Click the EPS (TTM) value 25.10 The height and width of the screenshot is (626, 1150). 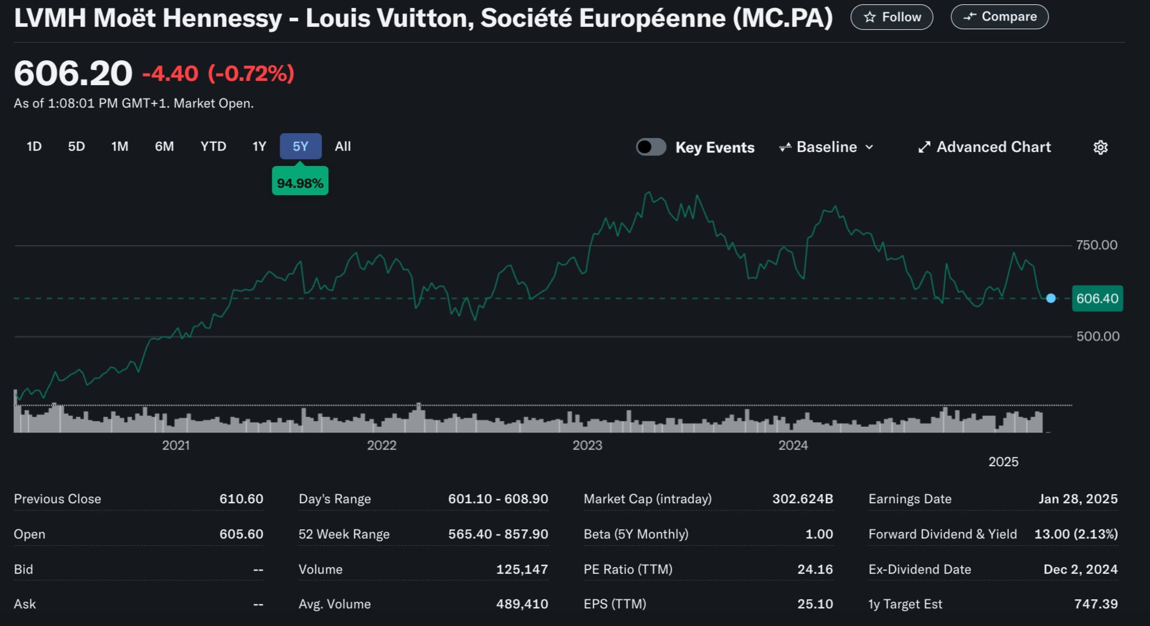[x=815, y=604]
